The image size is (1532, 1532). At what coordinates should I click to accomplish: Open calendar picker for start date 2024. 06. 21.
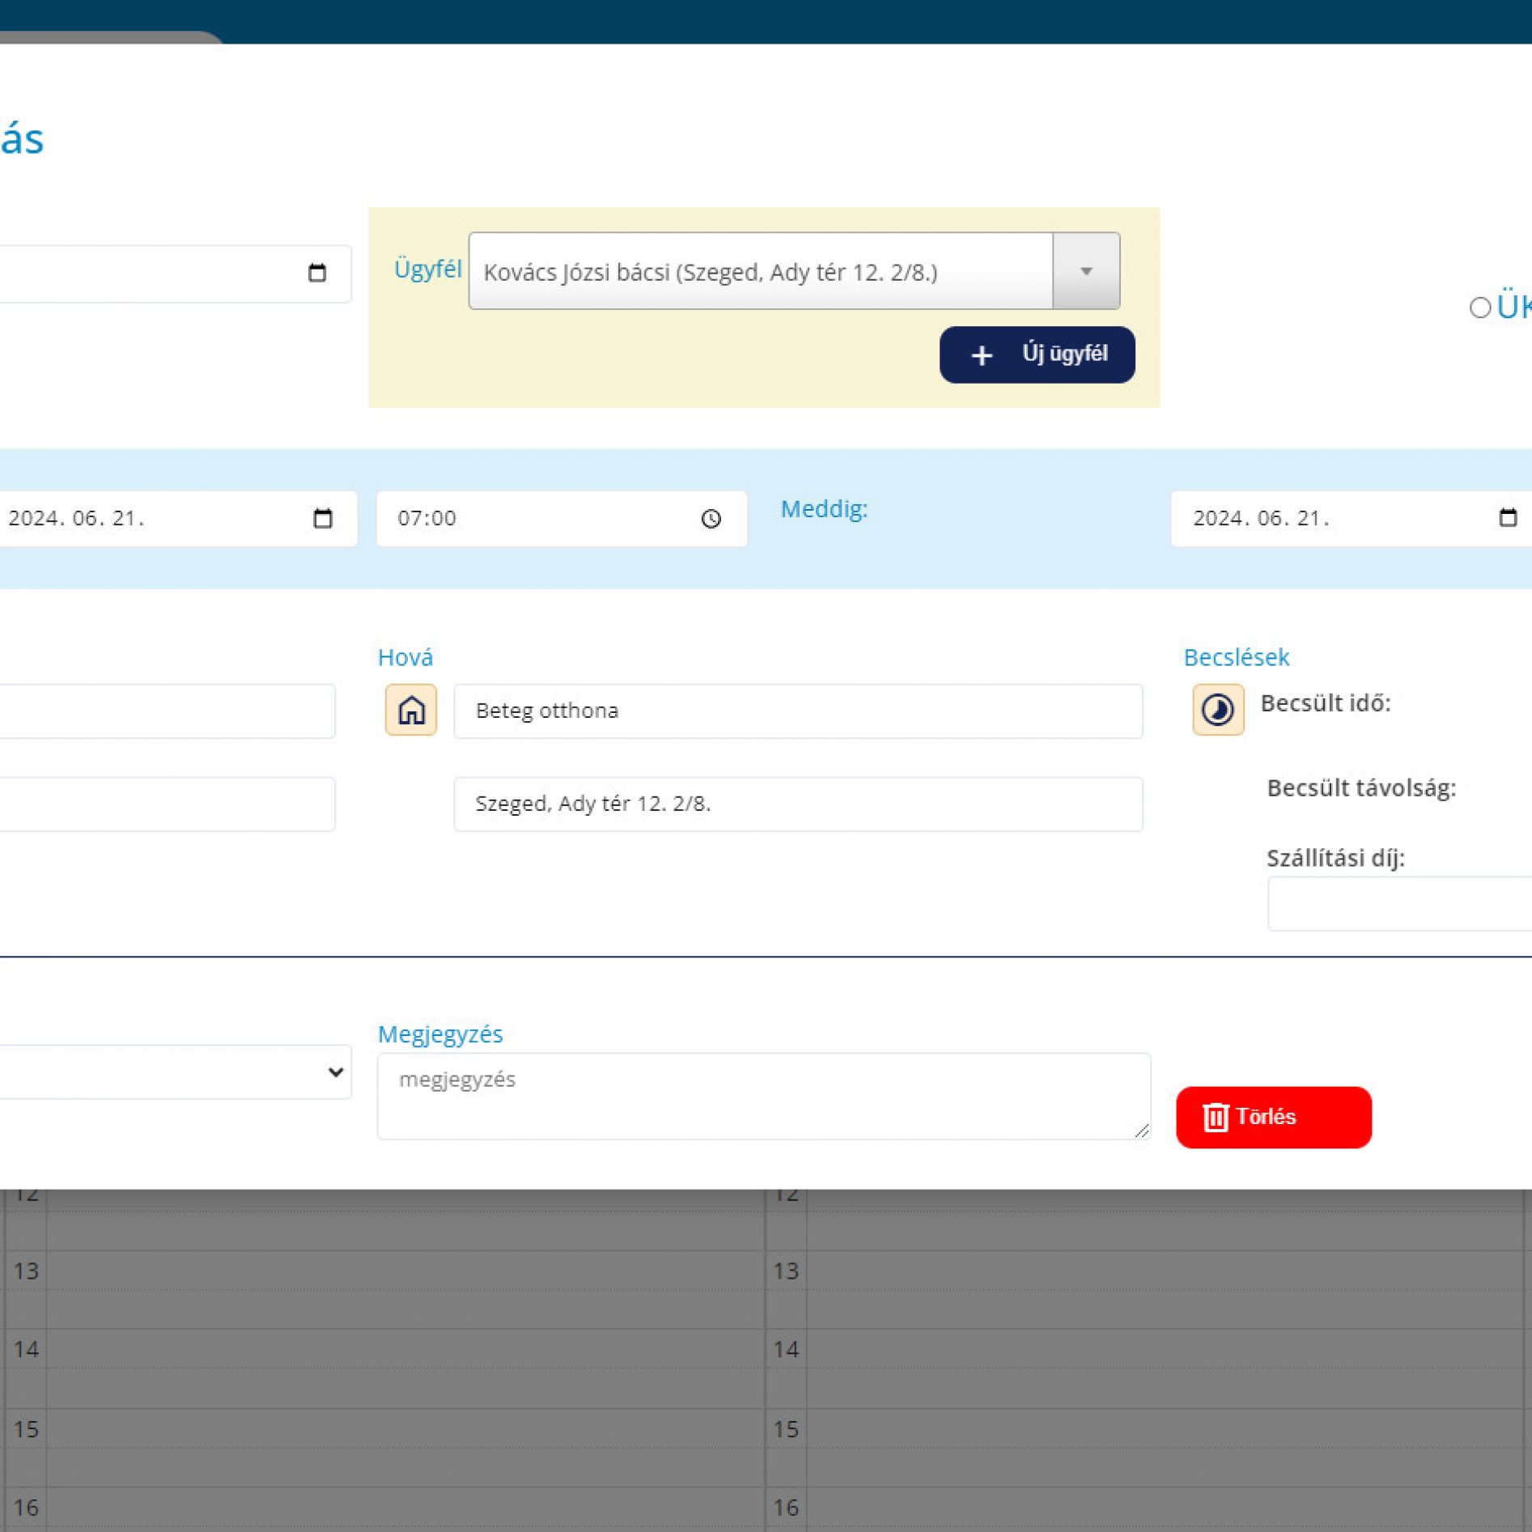322,518
